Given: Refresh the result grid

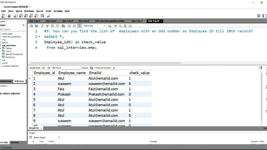Looking at the screenshot, I should click(x=49, y=67).
